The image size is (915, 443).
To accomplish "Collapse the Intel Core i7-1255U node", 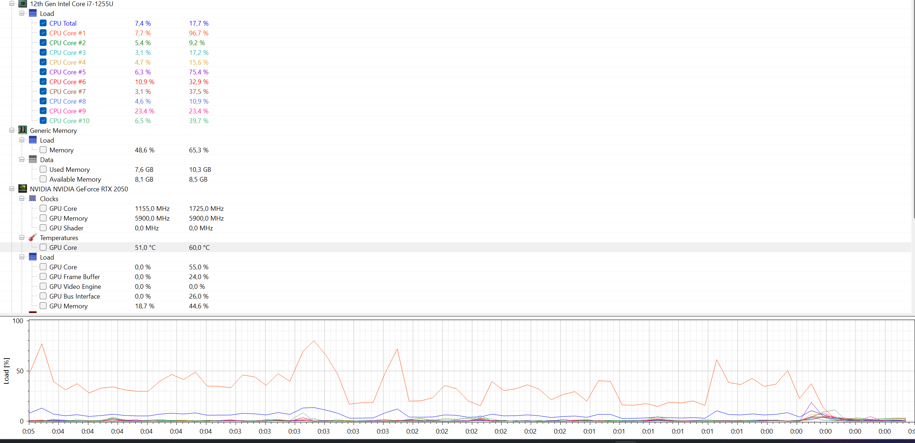I will coord(12,4).
